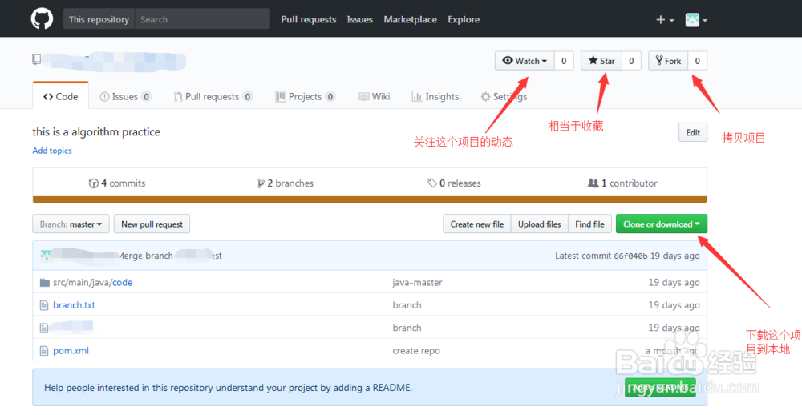Click 'Find file' button
This screenshot has width=802, height=415.
[x=589, y=224]
